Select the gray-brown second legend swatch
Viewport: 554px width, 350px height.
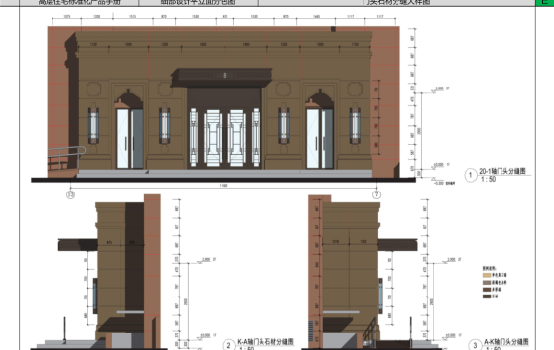click(x=487, y=282)
